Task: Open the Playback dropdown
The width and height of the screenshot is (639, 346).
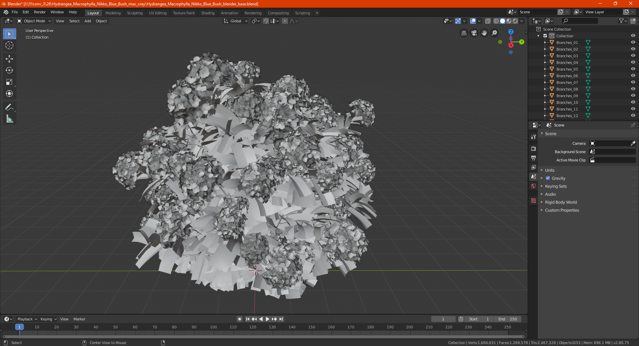Action: 27,319
